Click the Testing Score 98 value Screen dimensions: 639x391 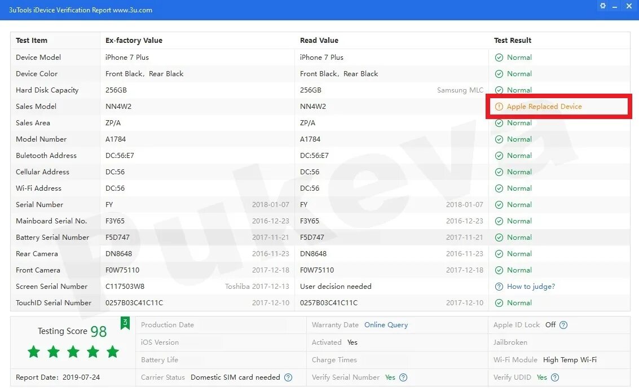point(98,331)
